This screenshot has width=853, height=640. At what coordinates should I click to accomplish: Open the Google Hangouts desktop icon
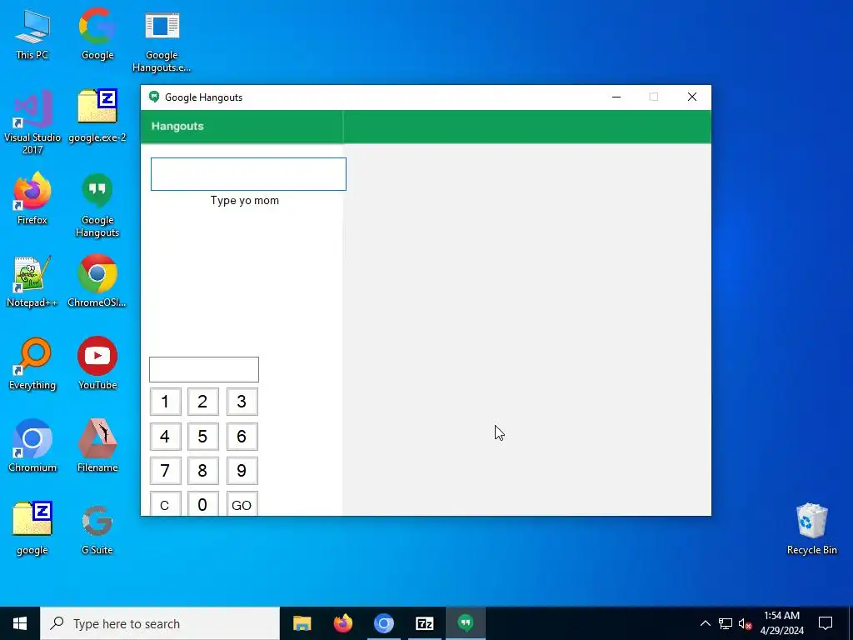click(x=97, y=205)
